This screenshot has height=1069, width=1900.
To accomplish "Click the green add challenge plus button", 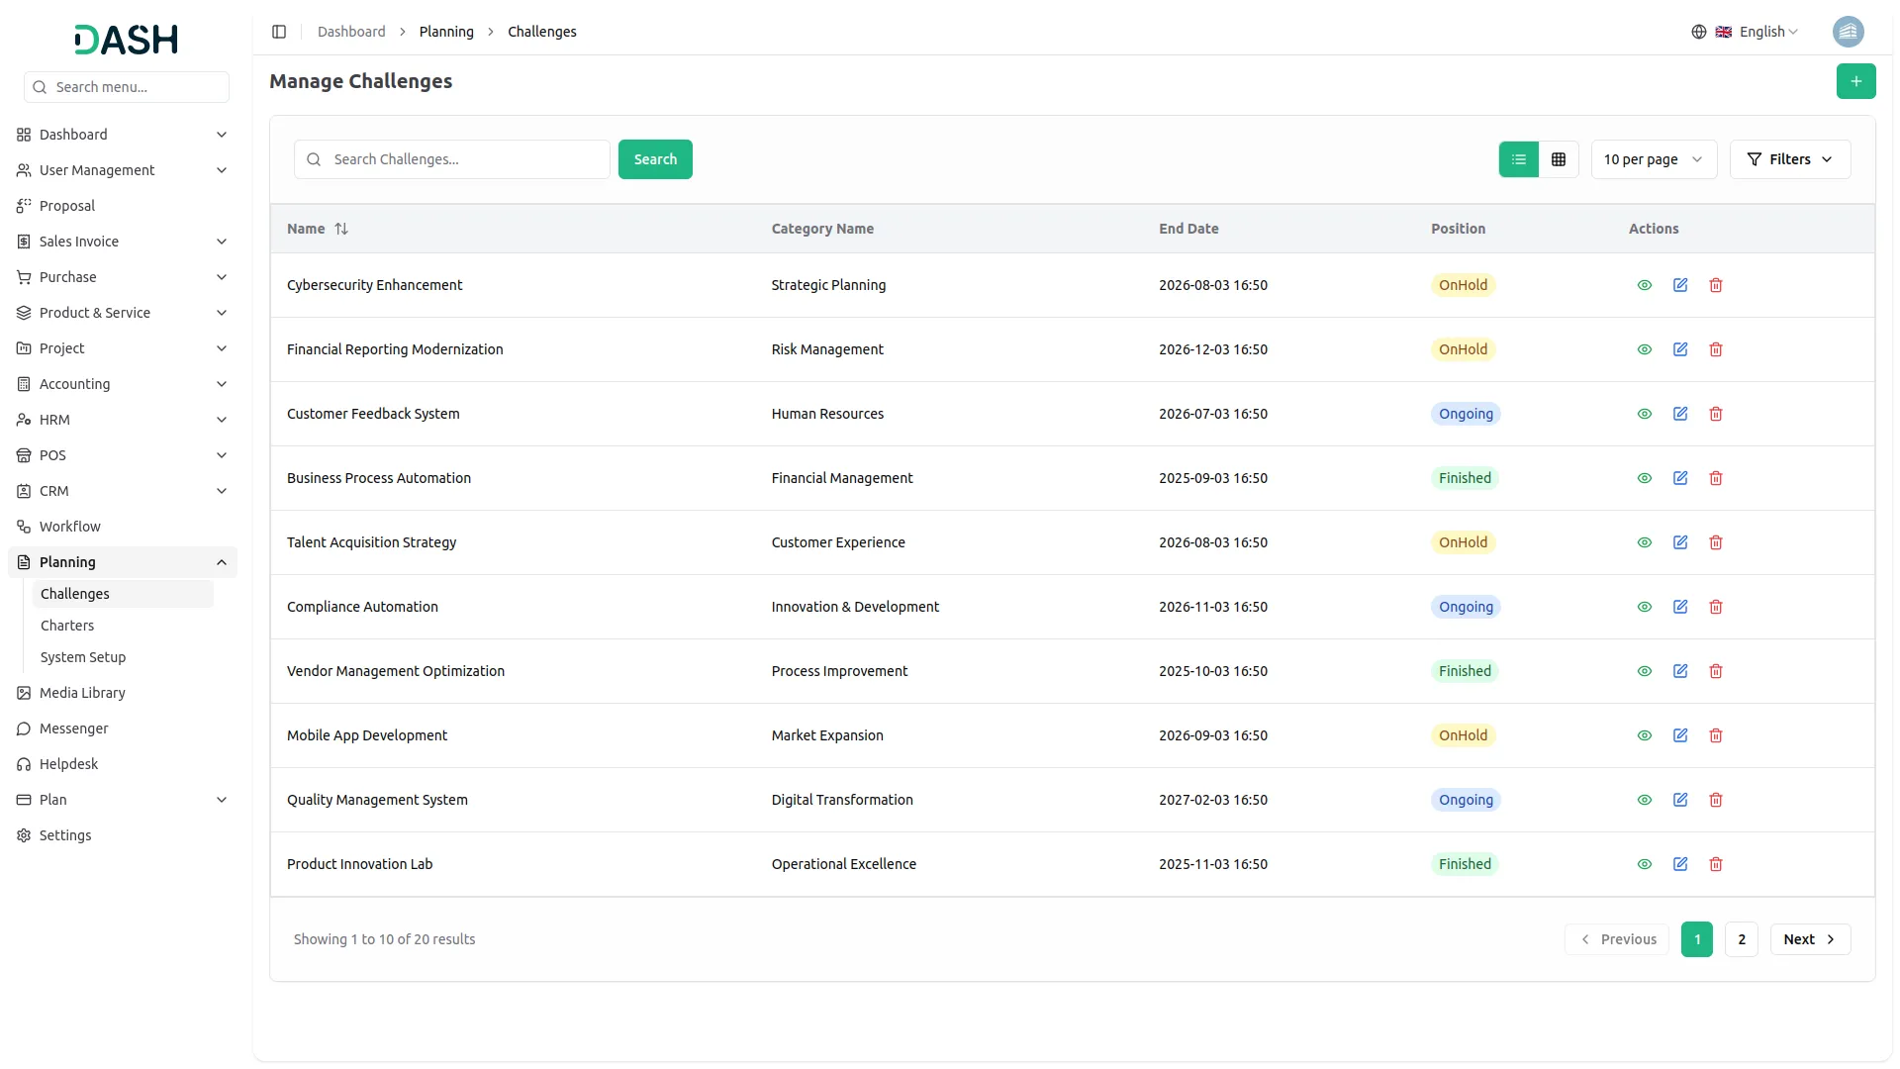I will click(1855, 81).
